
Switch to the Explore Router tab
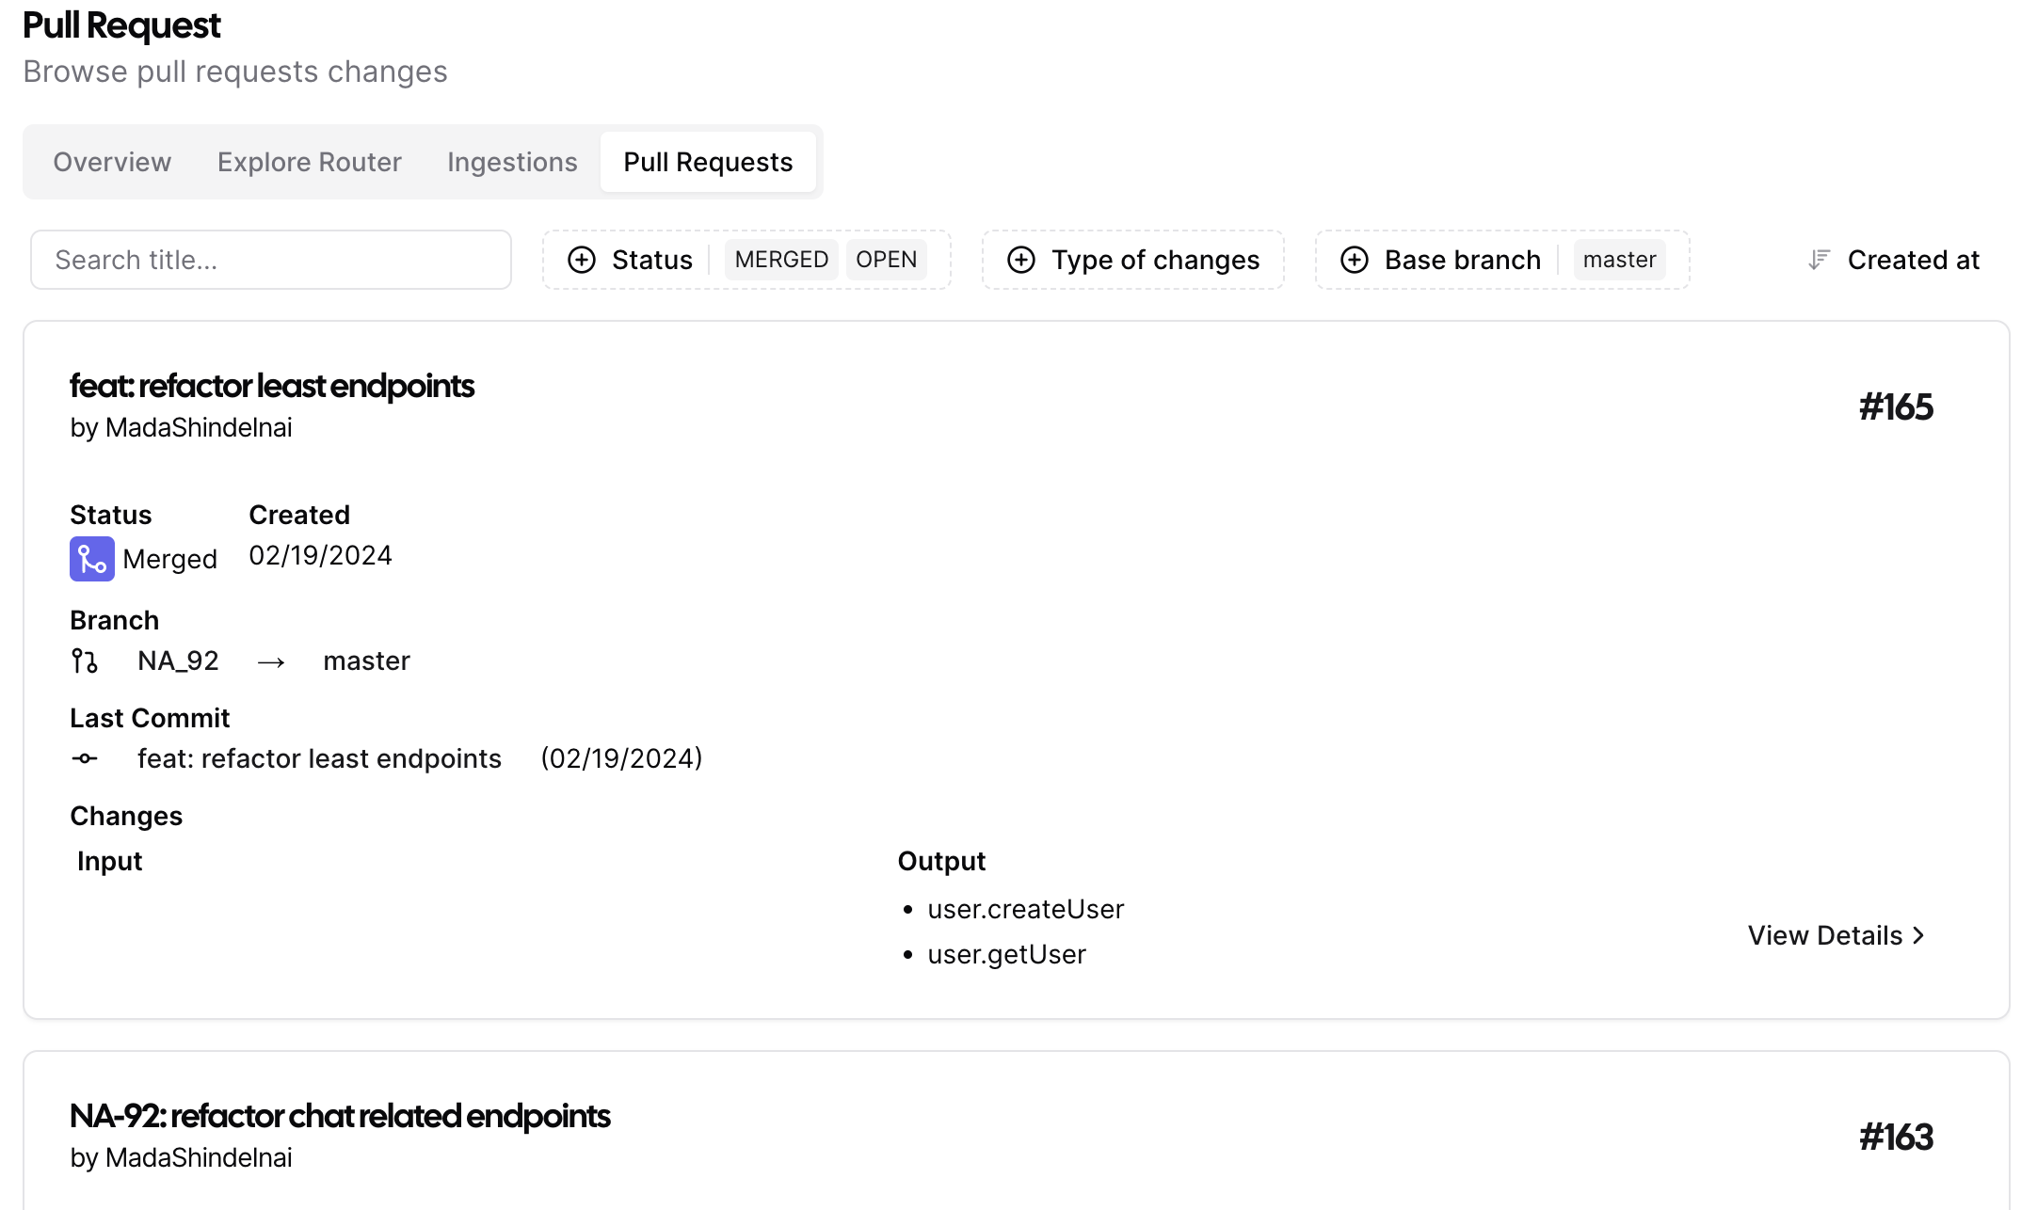tap(309, 162)
